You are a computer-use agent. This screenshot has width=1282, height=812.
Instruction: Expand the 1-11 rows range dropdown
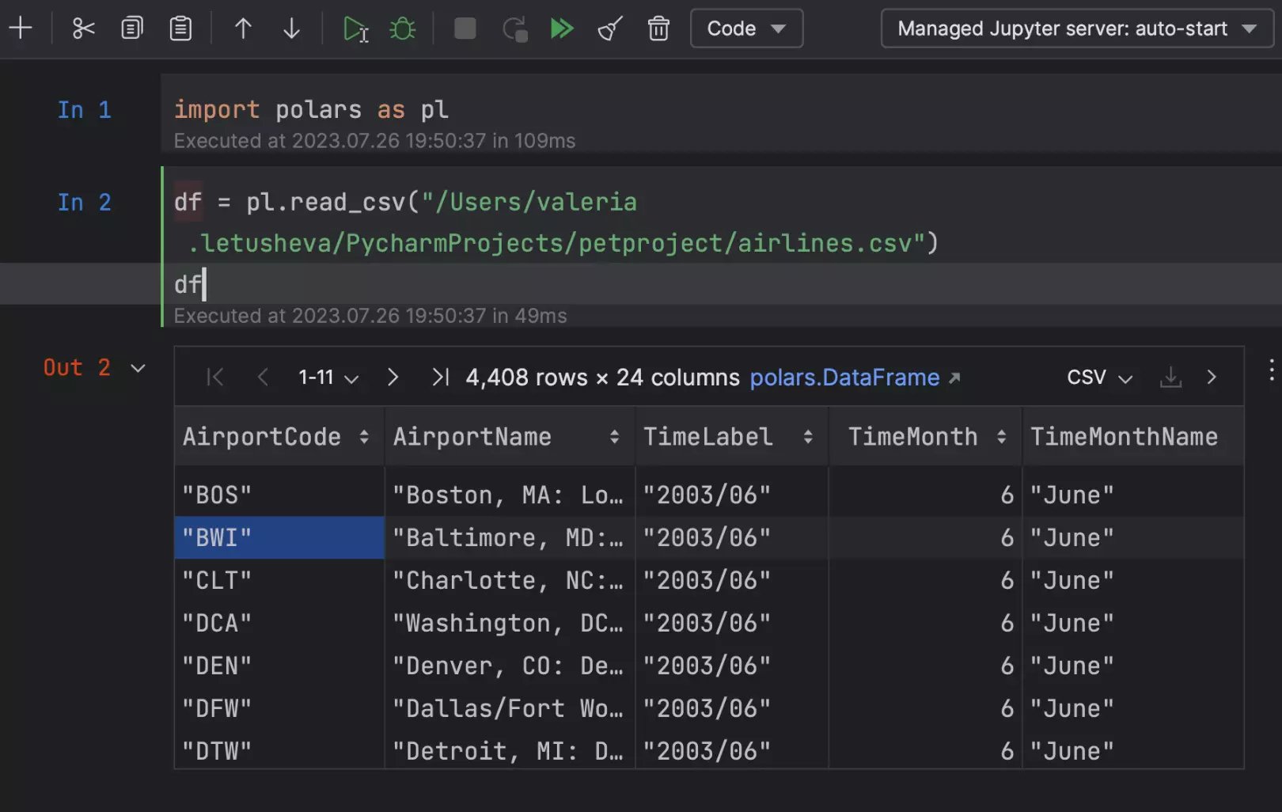coord(328,378)
